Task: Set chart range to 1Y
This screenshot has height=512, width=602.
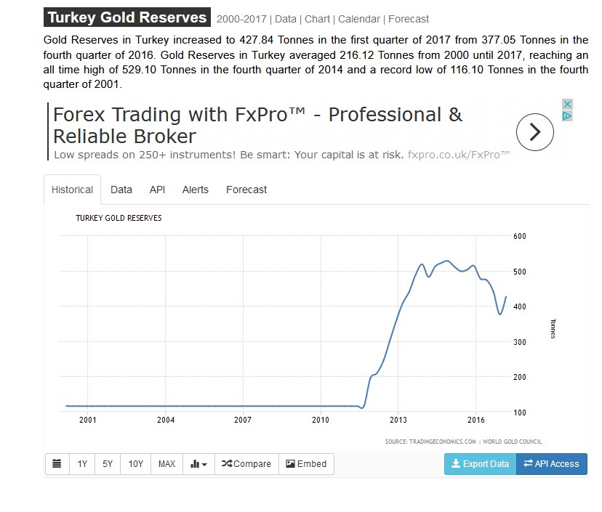Action: (82, 464)
